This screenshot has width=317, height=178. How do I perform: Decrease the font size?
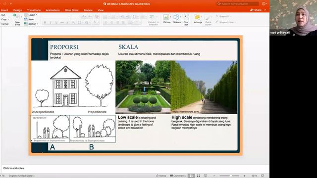pos(90,16)
